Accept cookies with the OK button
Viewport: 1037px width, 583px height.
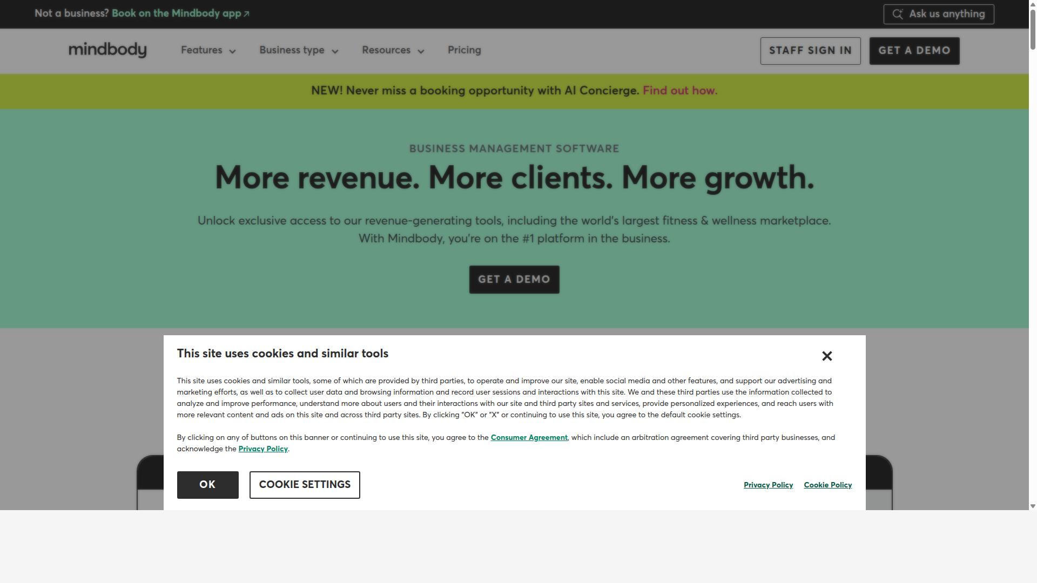point(207,485)
